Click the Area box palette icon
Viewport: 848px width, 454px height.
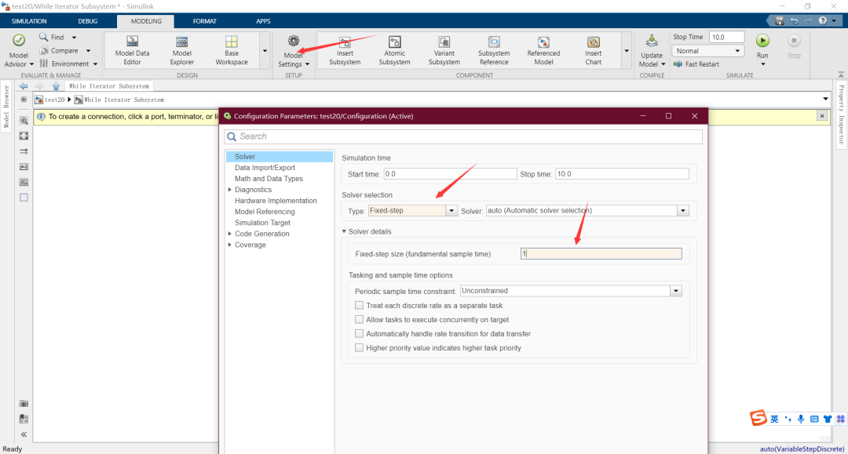[x=24, y=198]
